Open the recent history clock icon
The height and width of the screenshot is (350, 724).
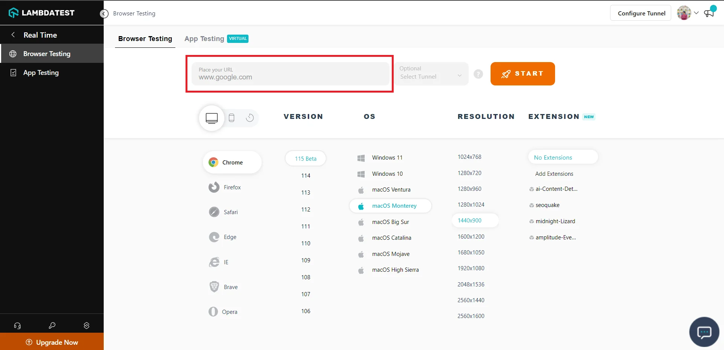[x=250, y=118]
